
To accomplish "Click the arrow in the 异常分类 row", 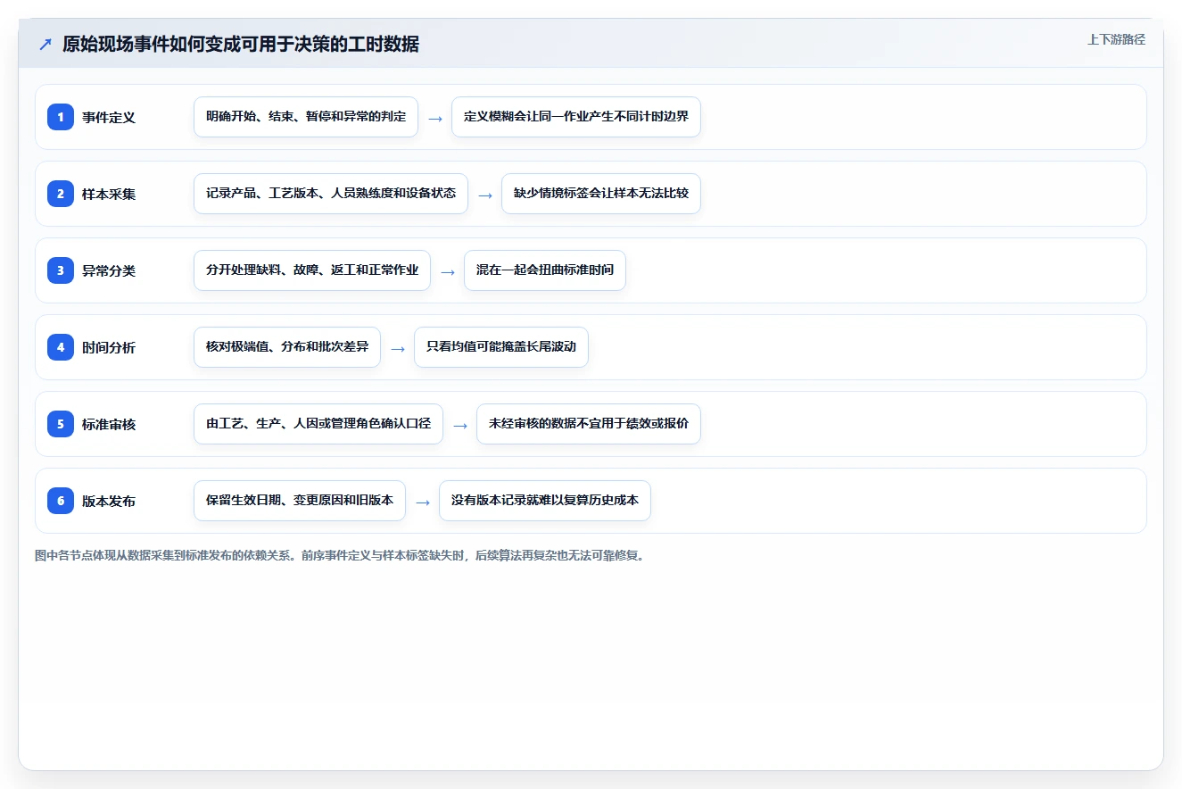I will click(x=448, y=271).
